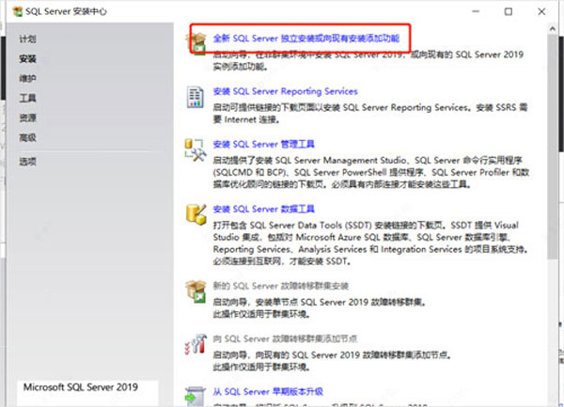Open 从 SQL Server 早期版本升级 link
Viewport: 564px width, 407px height.
(x=268, y=392)
